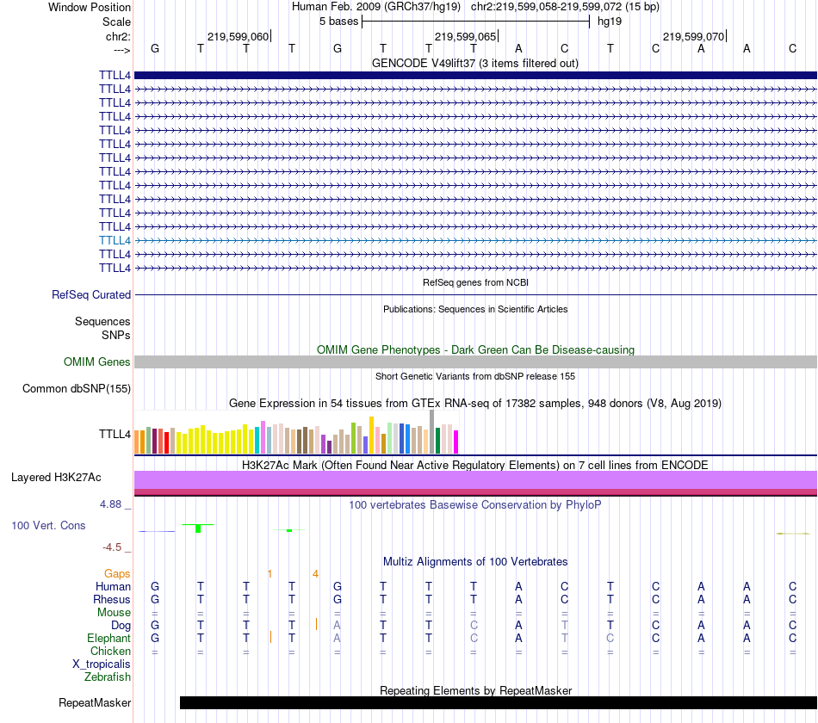
Task: Click the 219,599,065 ruler position label
Action: [x=465, y=36]
